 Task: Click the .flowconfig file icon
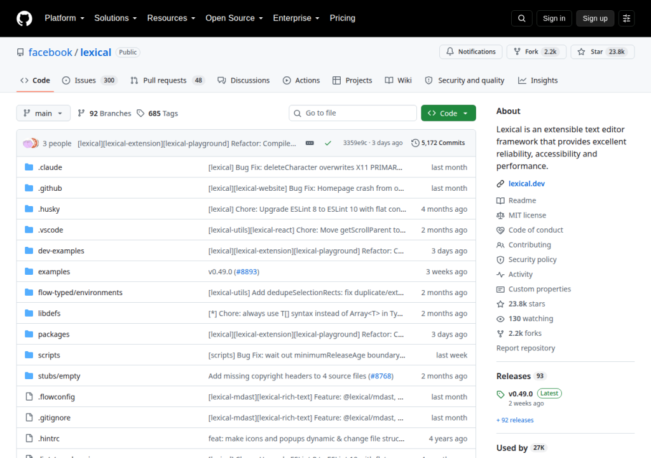tap(29, 396)
